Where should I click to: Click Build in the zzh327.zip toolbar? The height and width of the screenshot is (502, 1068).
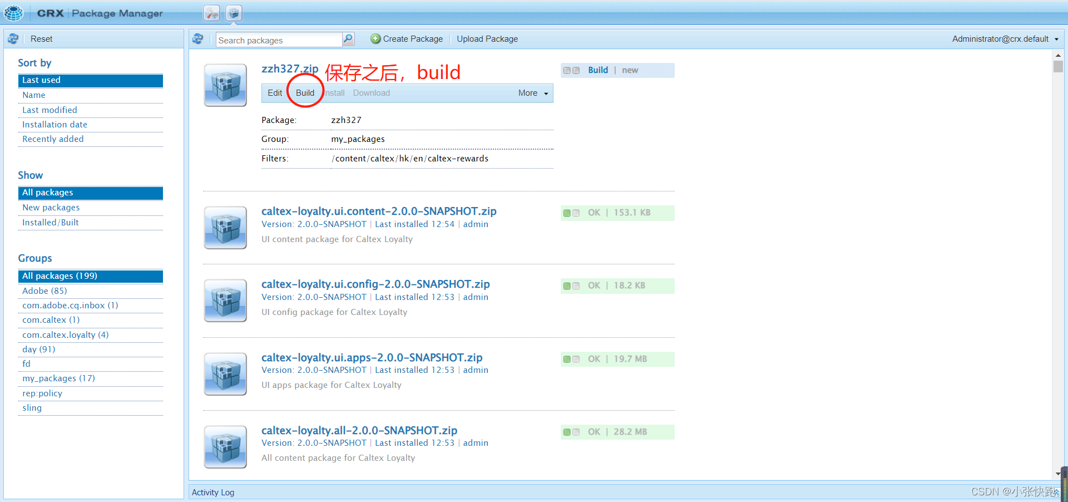pyautogui.click(x=305, y=93)
